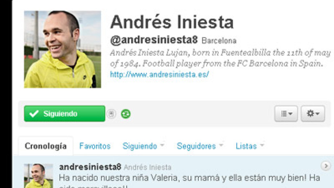This screenshot has width=334, height=188.
Task: Click the large Andrés Iniesta profile photo
Action: click(63, 49)
